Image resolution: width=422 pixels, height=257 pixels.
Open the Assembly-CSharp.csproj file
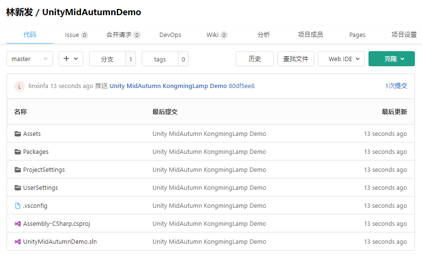pyautogui.click(x=56, y=224)
